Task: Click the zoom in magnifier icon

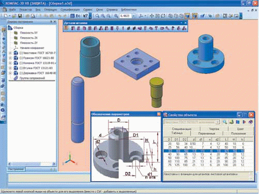Action: point(103,16)
